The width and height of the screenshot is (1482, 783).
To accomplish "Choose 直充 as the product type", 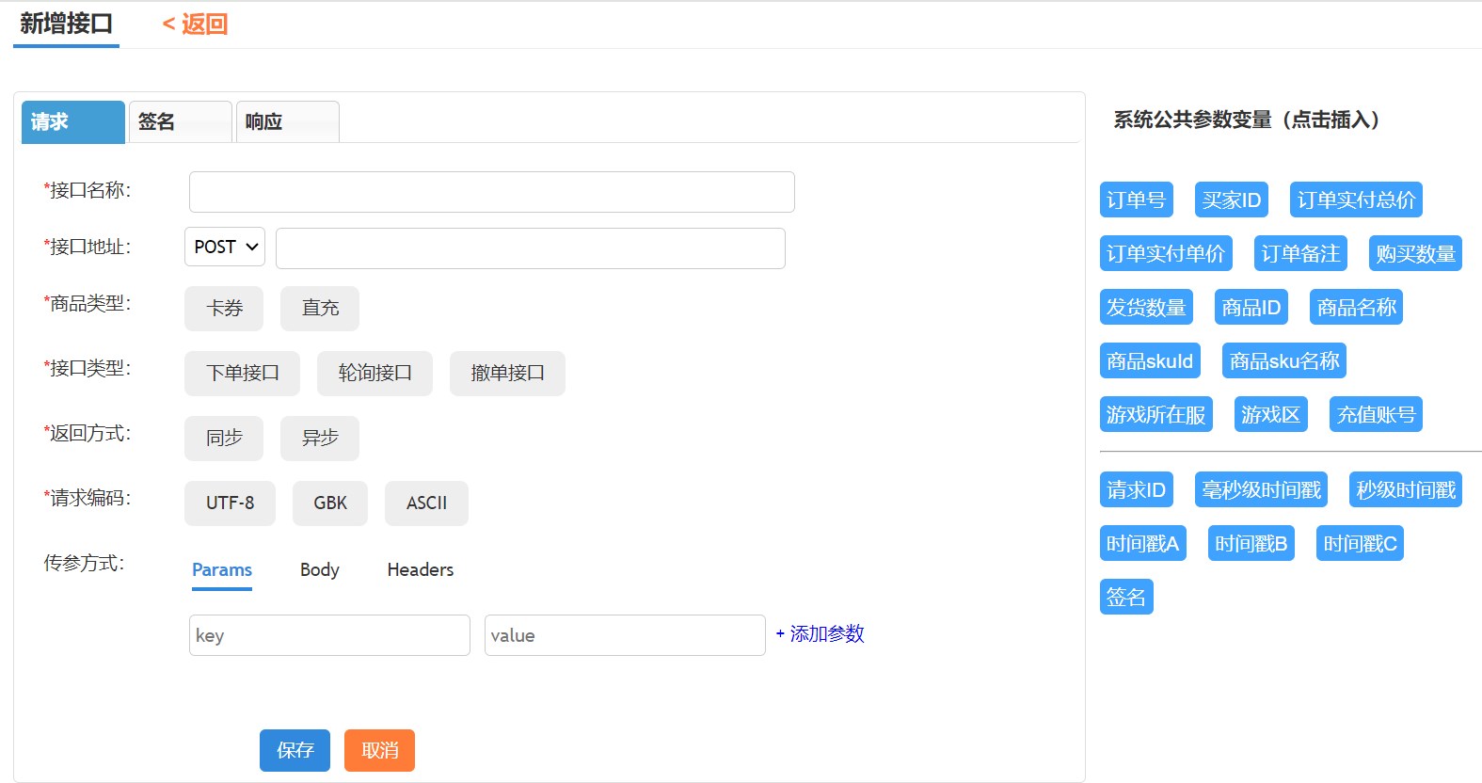I will point(320,309).
